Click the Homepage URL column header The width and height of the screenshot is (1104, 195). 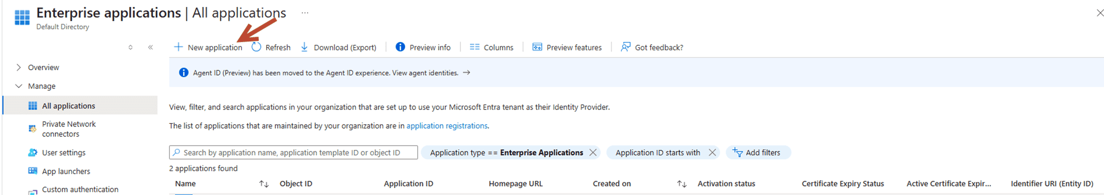click(515, 184)
